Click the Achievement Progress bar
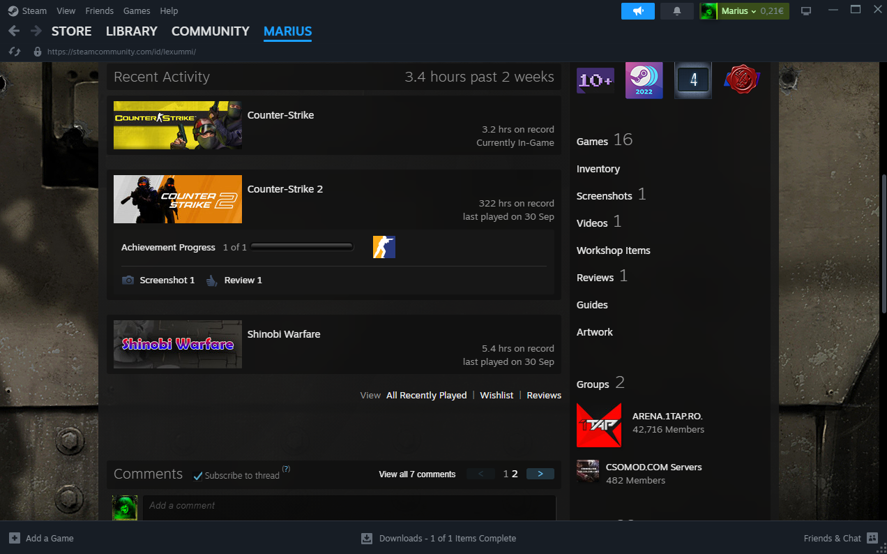 (302, 247)
